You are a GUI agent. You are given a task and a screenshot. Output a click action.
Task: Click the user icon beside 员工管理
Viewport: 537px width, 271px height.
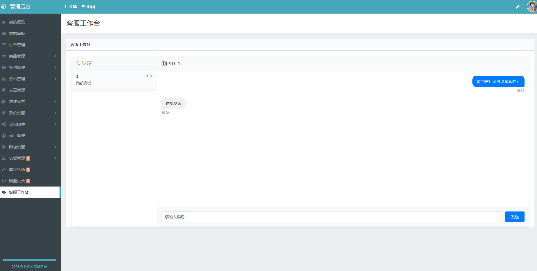[x=4, y=135]
